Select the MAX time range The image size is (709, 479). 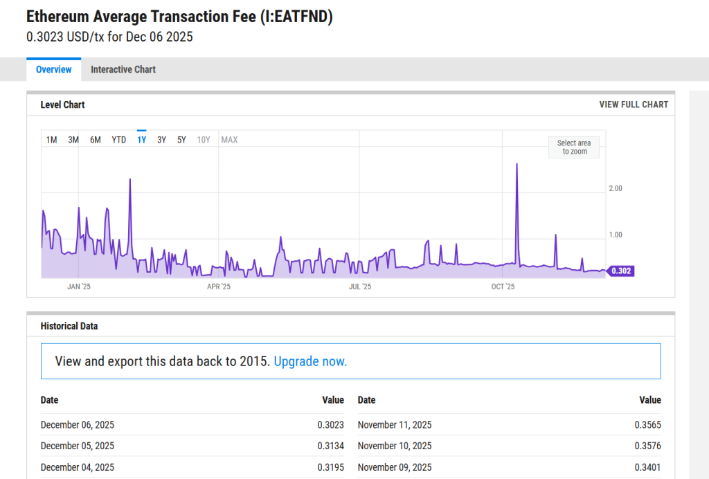point(228,139)
